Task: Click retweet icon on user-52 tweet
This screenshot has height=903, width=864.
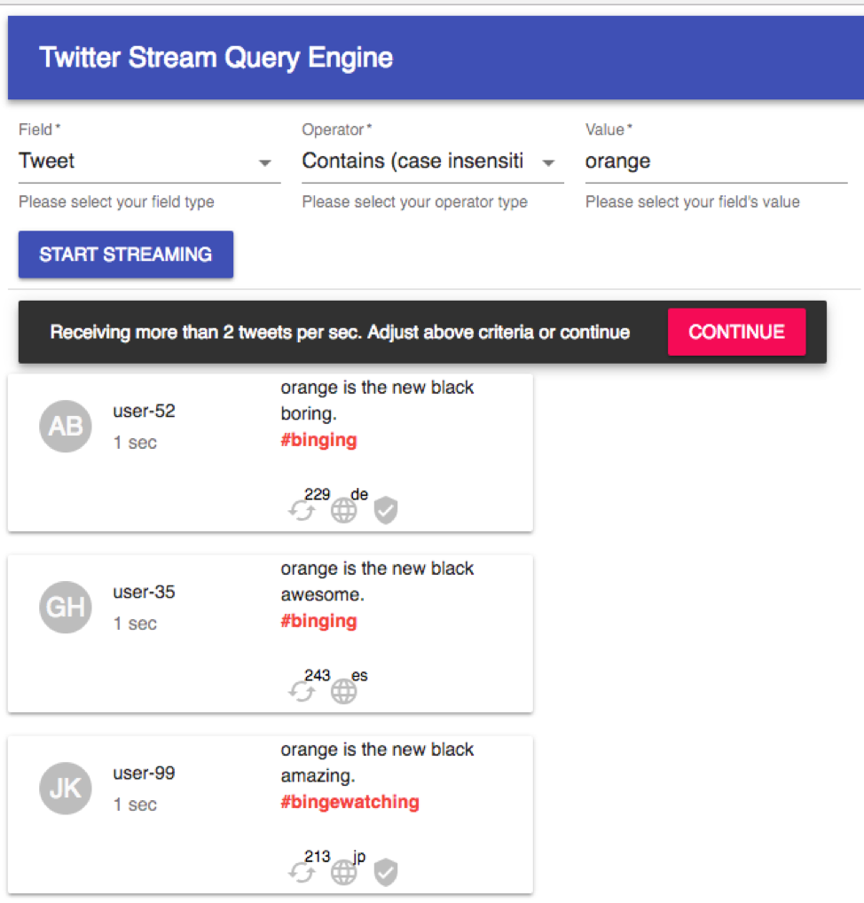Action: (x=302, y=510)
